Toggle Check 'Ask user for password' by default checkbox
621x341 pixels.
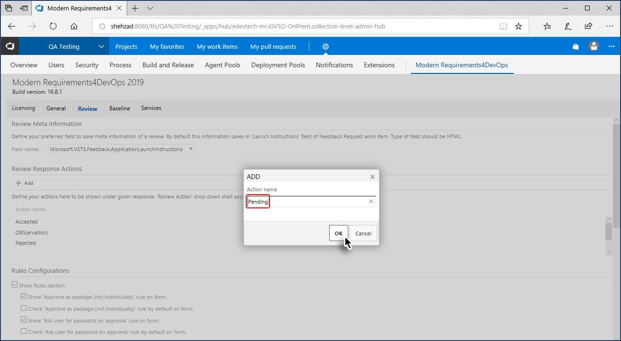(x=24, y=332)
